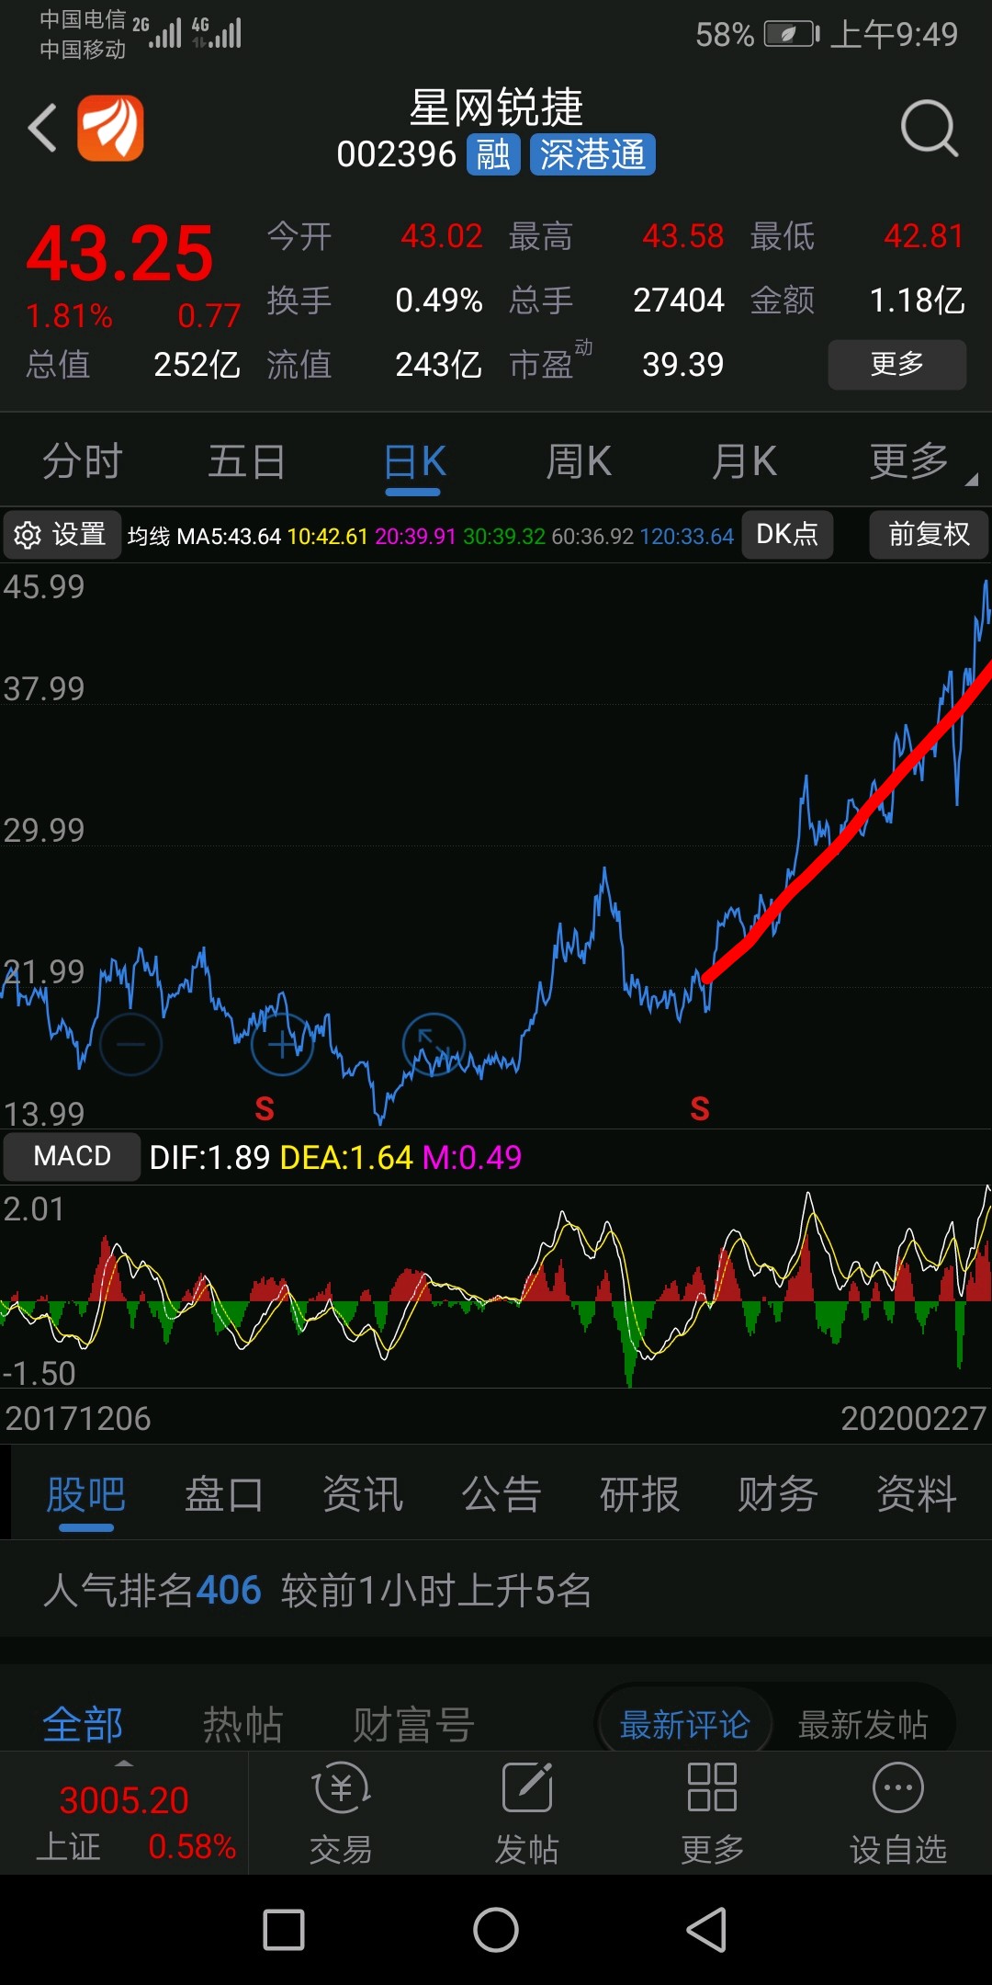Tap the stock name 星网锐捷

(496, 108)
